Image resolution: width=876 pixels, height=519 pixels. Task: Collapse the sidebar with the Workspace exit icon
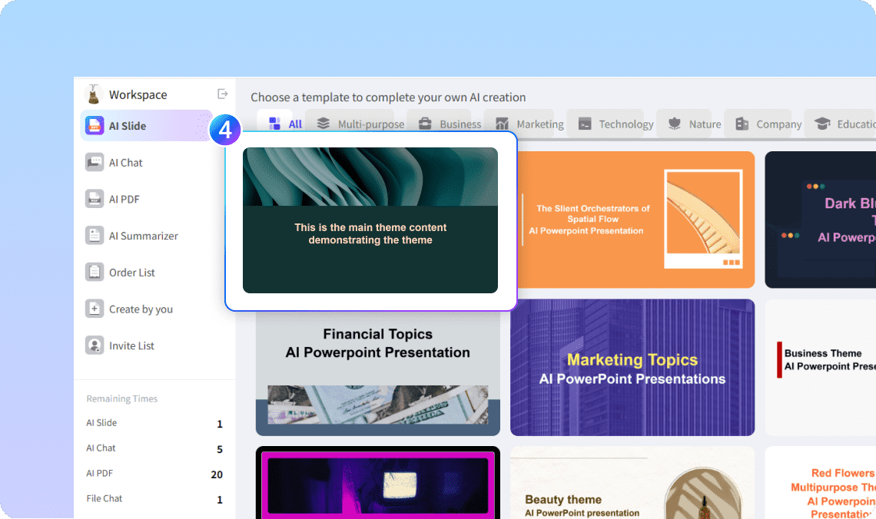(223, 94)
